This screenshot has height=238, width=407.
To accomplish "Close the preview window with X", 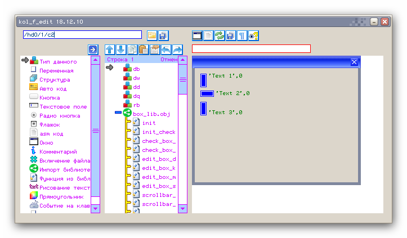I will point(354,62).
